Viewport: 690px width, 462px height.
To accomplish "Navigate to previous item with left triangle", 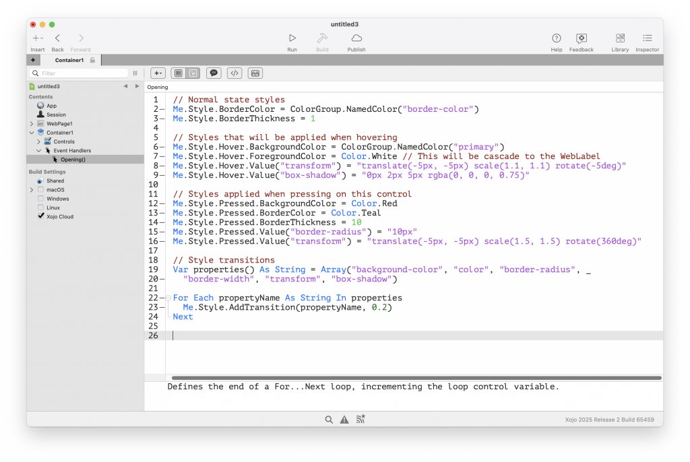I will [126, 86].
